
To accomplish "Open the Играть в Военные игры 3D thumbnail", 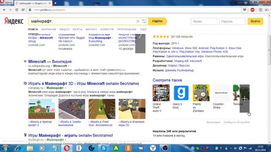I will [x=132, y=109].
